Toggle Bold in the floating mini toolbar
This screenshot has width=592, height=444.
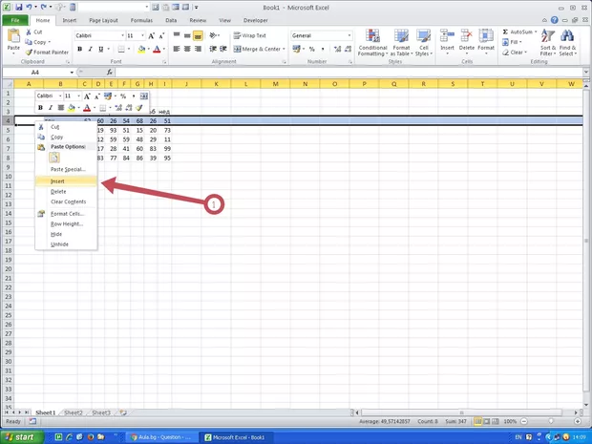point(40,108)
